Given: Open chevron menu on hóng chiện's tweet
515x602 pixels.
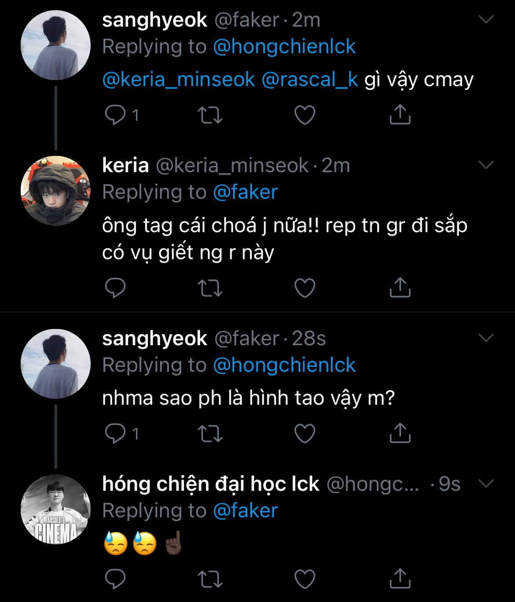Looking at the screenshot, I should (x=486, y=484).
